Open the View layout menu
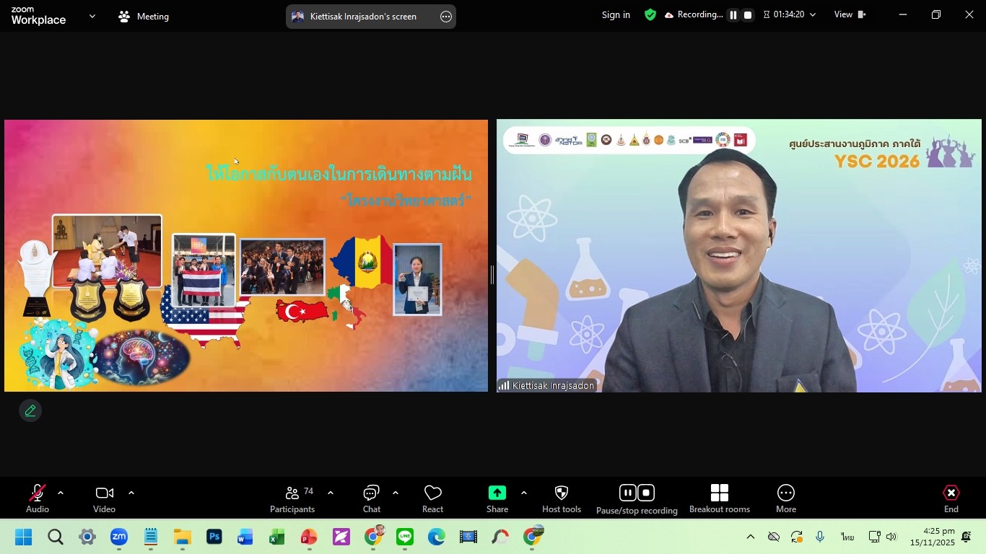The width and height of the screenshot is (986, 554). point(850,15)
